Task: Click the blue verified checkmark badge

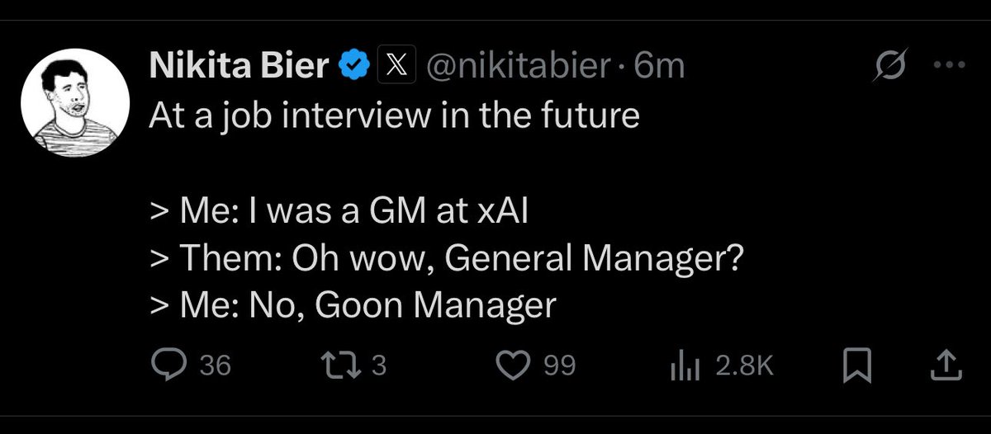Action: point(356,65)
